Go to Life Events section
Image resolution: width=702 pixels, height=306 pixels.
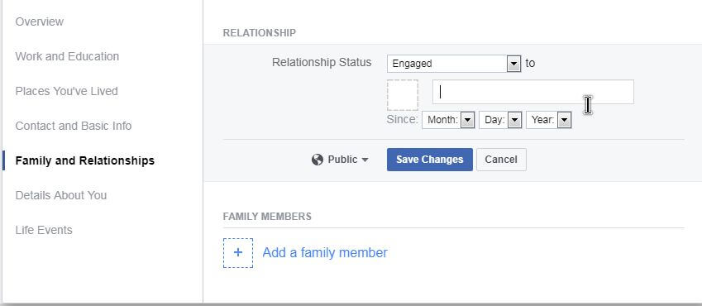pos(44,230)
